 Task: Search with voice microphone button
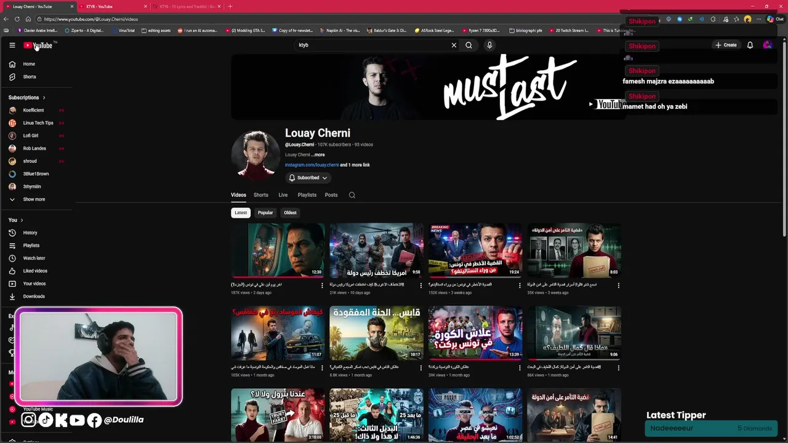tap(489, 45)
